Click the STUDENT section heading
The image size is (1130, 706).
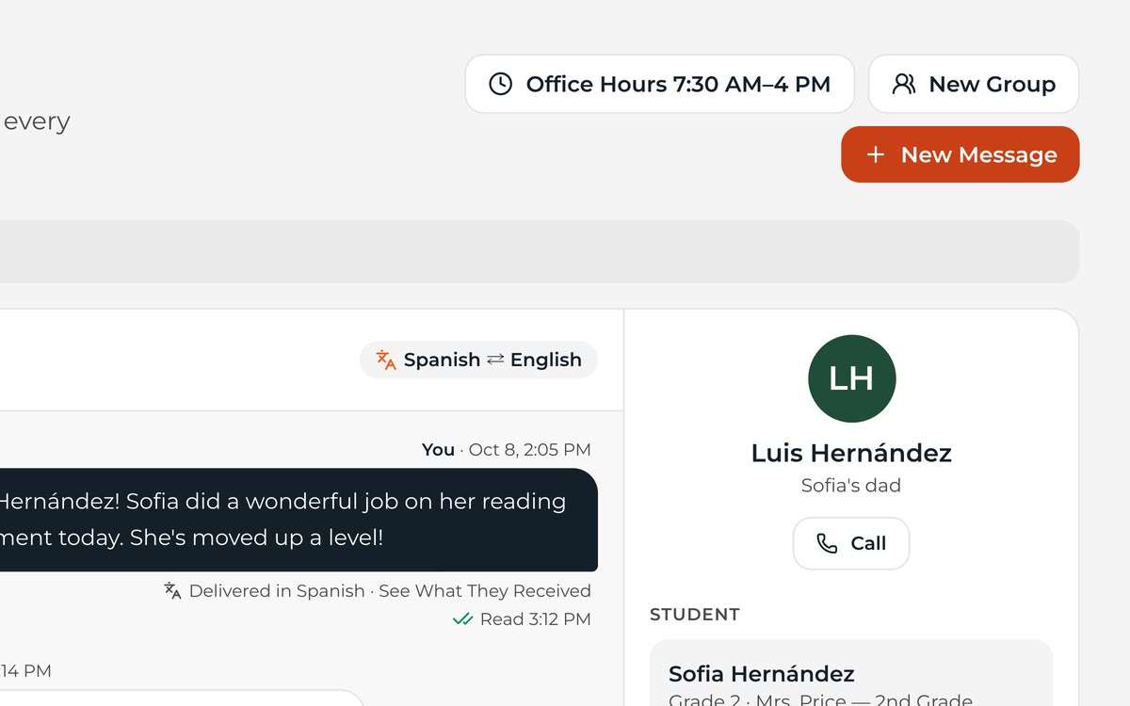[x=695, y=615]
